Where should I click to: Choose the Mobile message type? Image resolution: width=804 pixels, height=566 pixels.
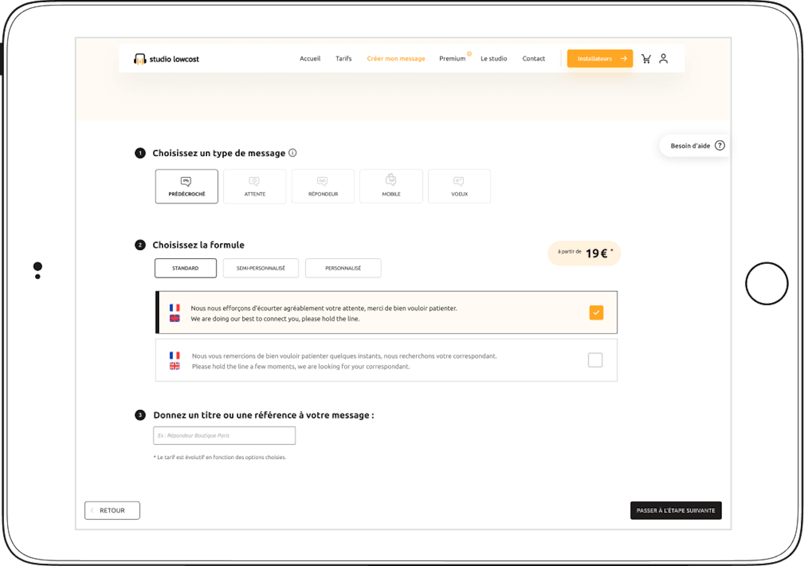(391, 186)
